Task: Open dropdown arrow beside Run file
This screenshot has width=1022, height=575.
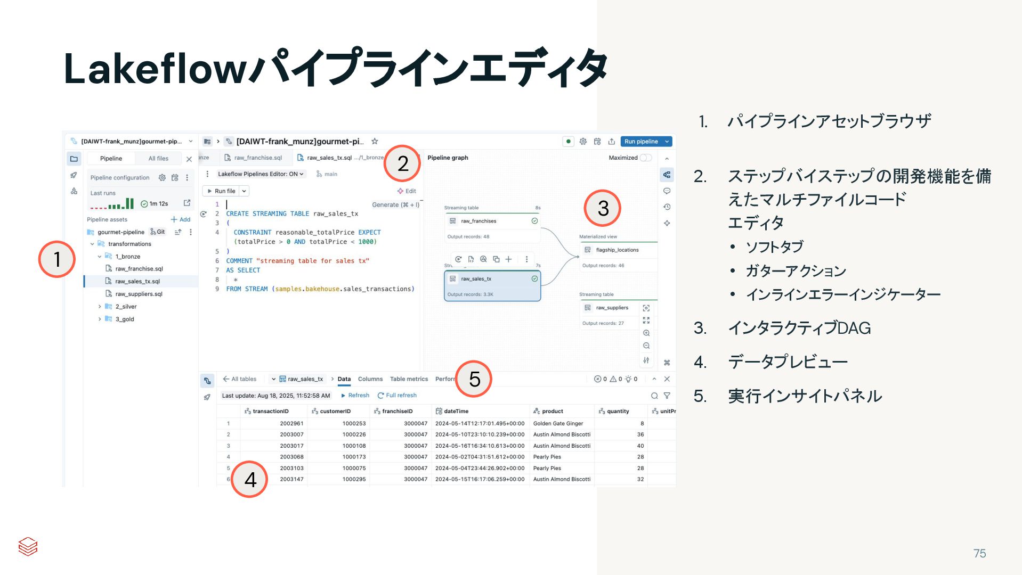Action: click(244, 191)
